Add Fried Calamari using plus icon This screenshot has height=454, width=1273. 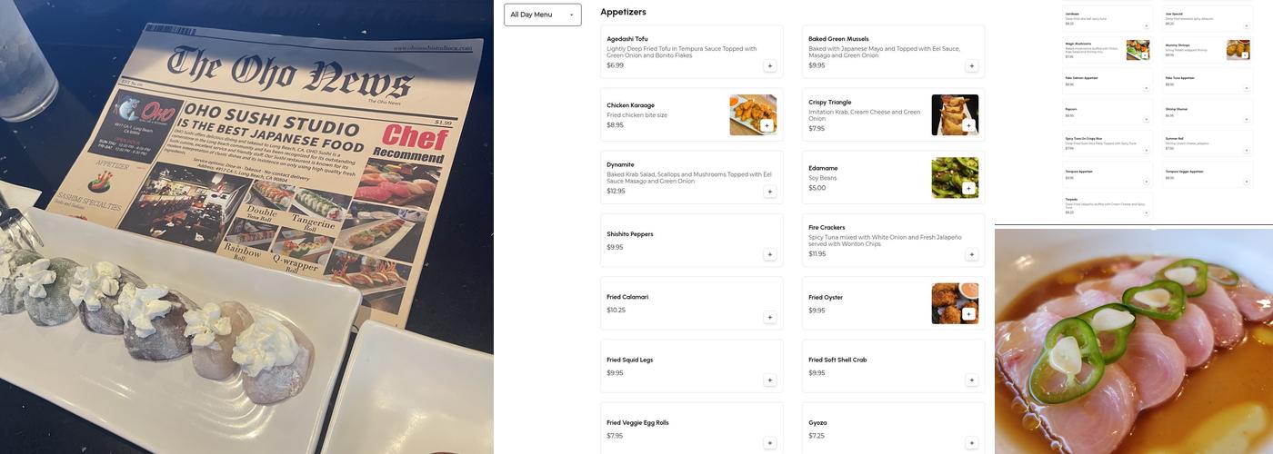click(x=769, y=317)
